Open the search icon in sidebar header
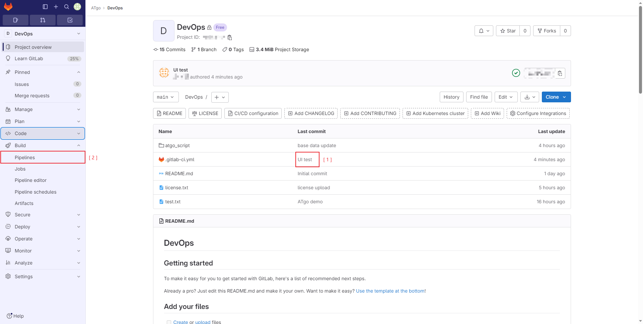 point(67,7)
